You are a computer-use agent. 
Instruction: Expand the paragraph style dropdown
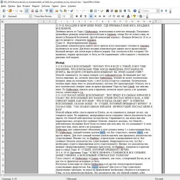[31, 16]
